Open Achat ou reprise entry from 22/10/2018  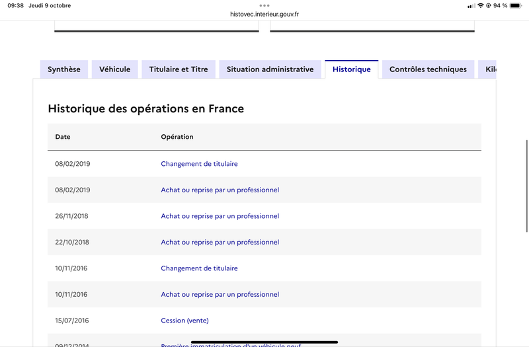[x=220, y=243]
